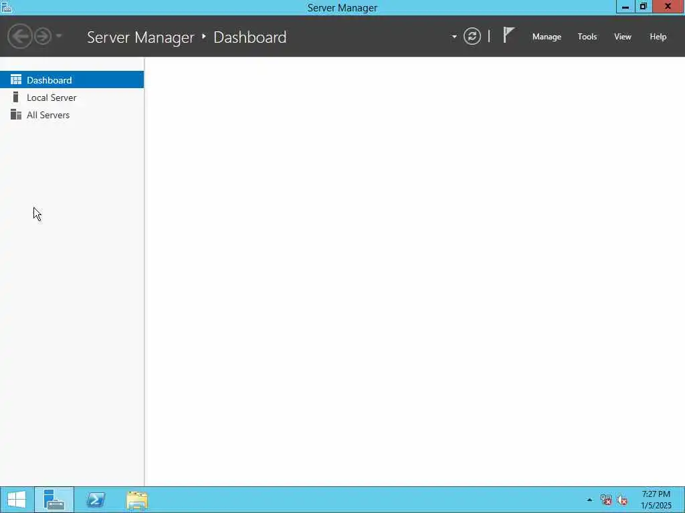Click the All Servers icon

tap(16, 114)
